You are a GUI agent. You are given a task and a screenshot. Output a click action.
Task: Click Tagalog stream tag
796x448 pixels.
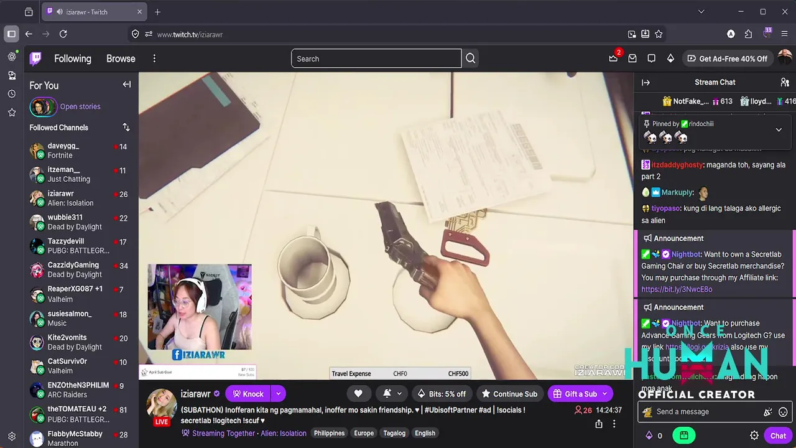tap(394, 433)
